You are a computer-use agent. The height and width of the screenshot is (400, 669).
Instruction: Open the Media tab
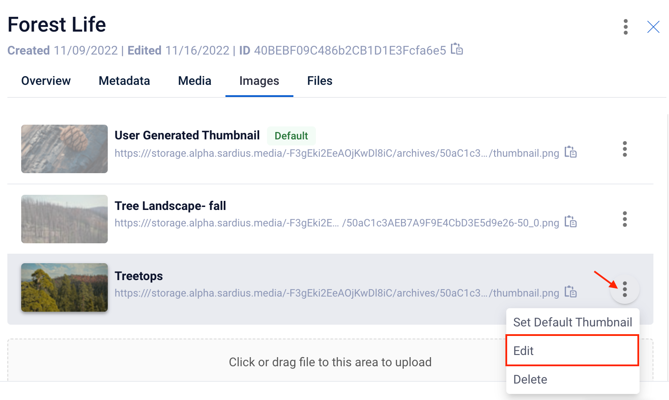(x=195, y=81)
